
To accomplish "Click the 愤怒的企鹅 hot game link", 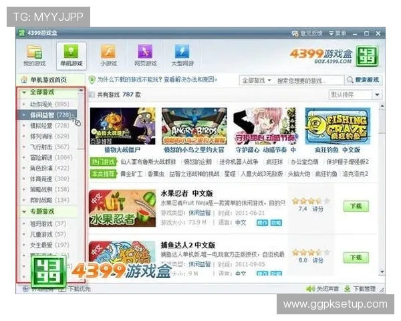I will pos(197,162).
